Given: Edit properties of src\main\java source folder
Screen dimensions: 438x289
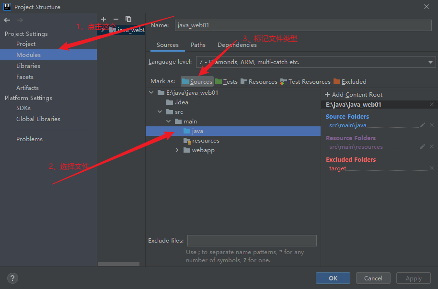Looking at the screenshot, I should [423, 125].
